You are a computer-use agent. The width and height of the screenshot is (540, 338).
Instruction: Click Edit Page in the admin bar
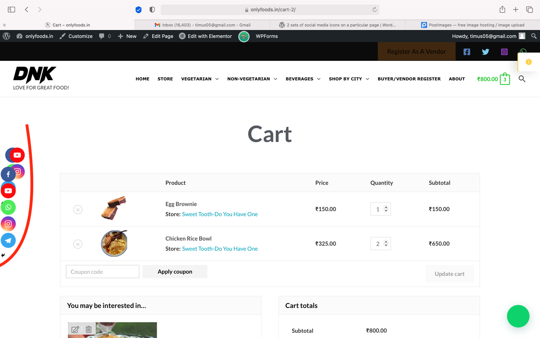click(x=158, y=36)
